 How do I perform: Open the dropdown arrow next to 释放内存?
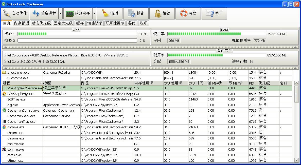[94, 13]
